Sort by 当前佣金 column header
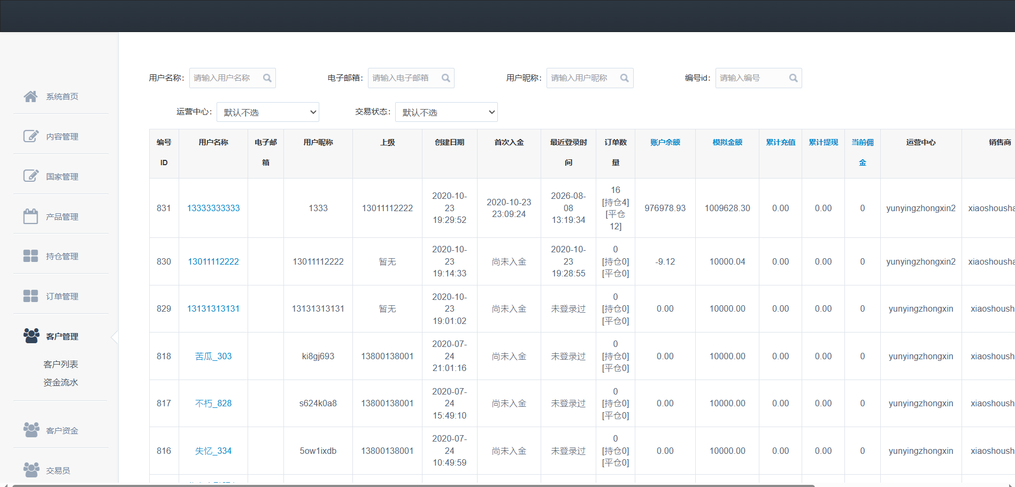 (863, 152)
